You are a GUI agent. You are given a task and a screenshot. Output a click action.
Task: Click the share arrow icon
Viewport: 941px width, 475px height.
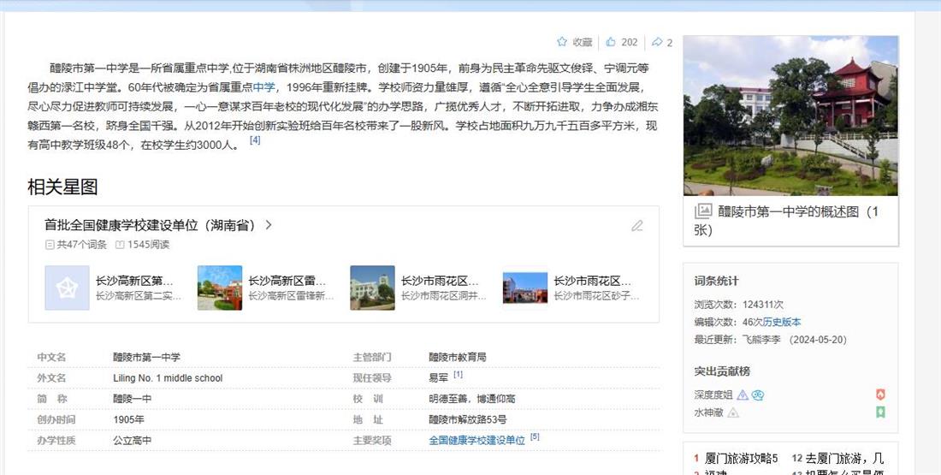coord(657,42)
